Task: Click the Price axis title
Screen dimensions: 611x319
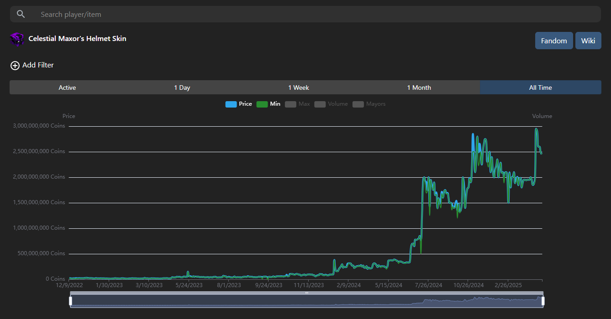Action: [69, 116]
